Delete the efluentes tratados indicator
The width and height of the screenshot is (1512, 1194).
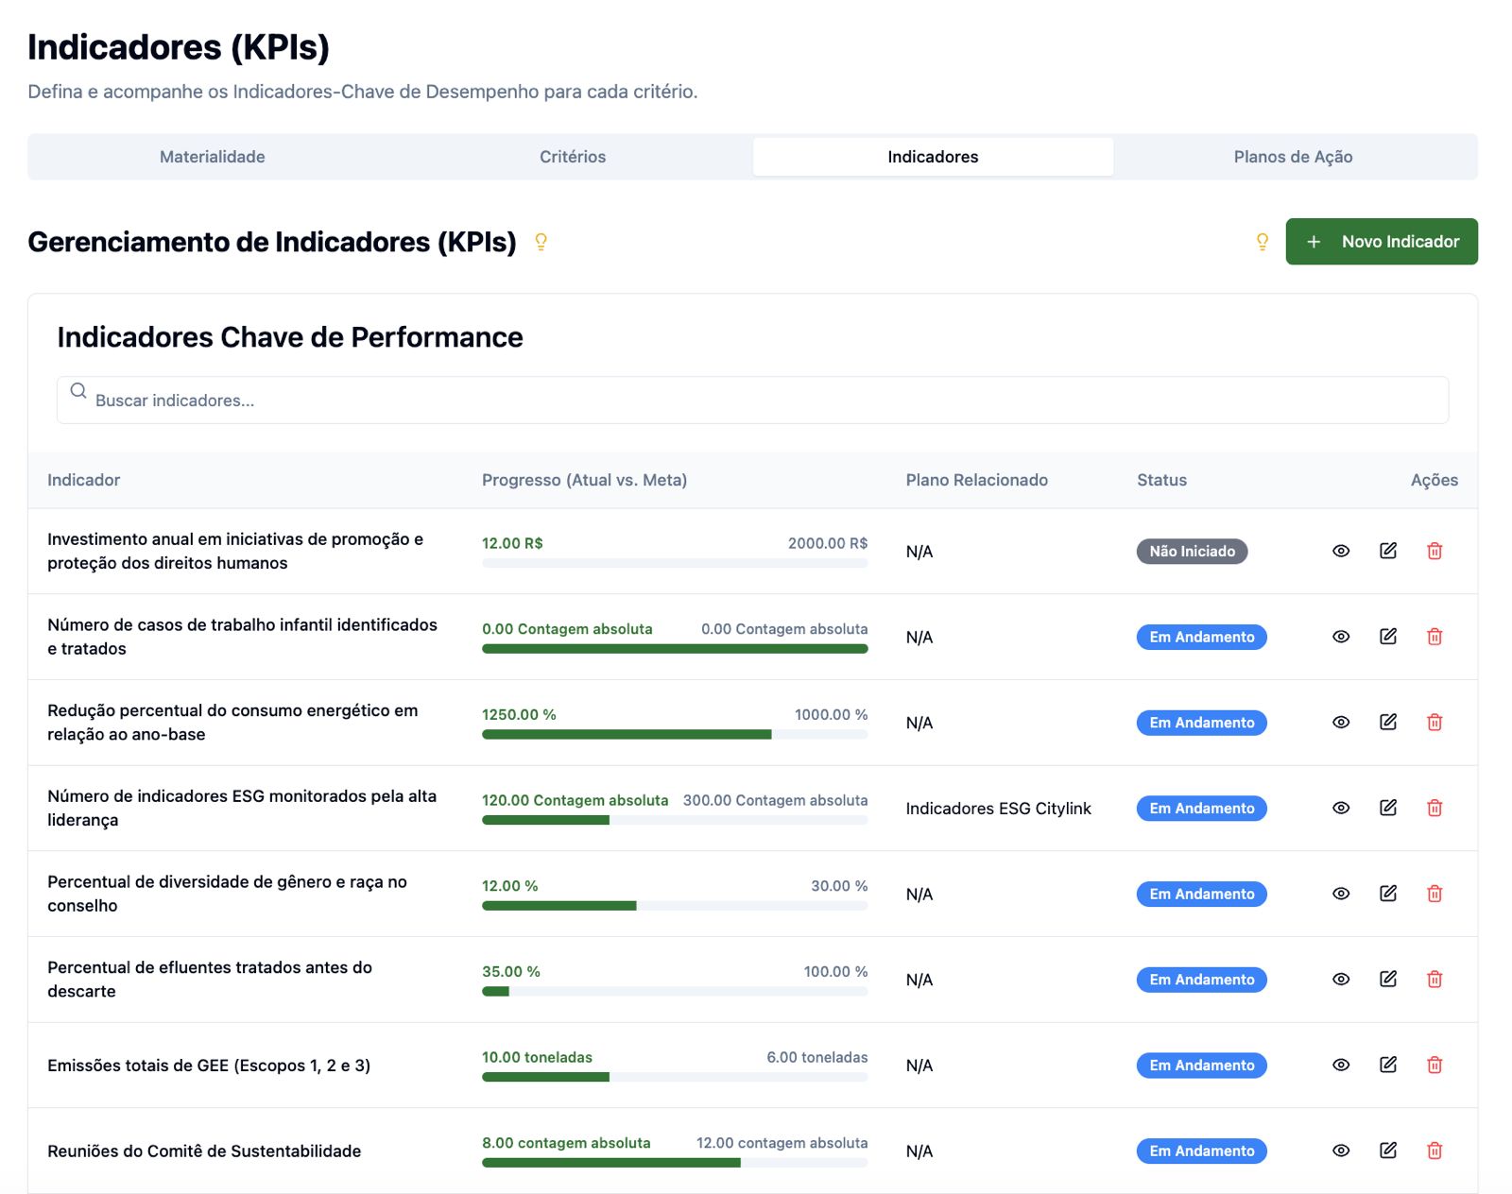[x=1434, y=980]
